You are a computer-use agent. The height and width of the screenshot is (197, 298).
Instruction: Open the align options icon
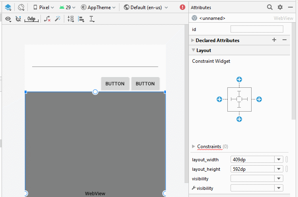(81, 19)
